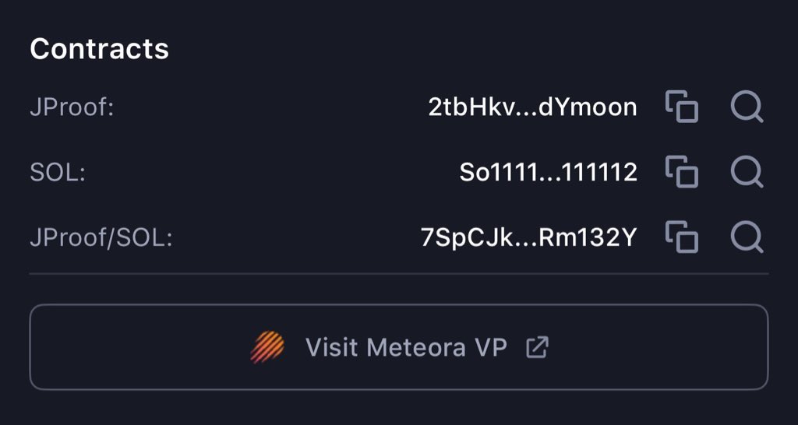798x425 pixels.
Task: Click the Contracts section heading
Action: (x=99, y=49)
